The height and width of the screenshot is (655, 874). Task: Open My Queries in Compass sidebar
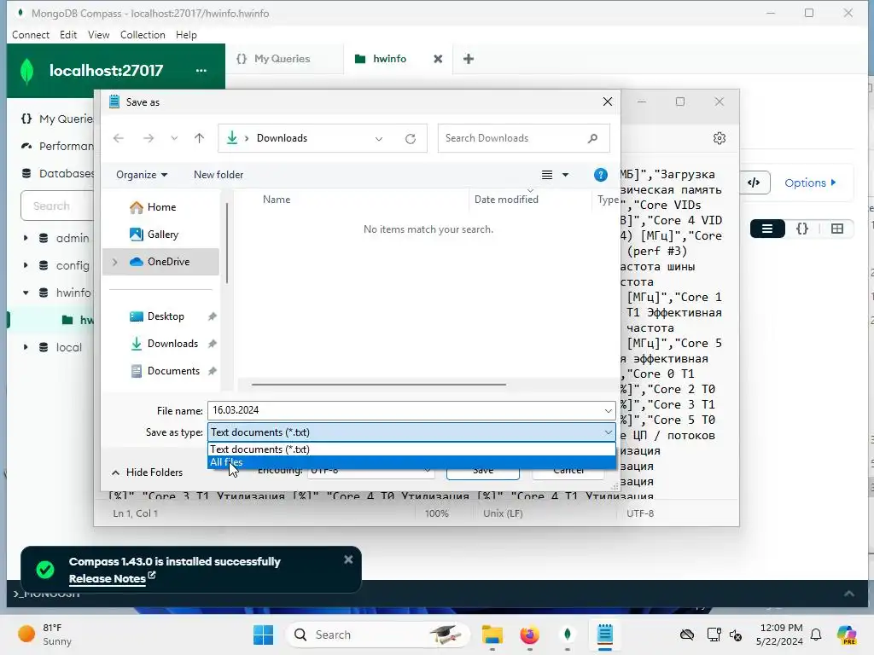pyautogui.click(x=56, y=119)
